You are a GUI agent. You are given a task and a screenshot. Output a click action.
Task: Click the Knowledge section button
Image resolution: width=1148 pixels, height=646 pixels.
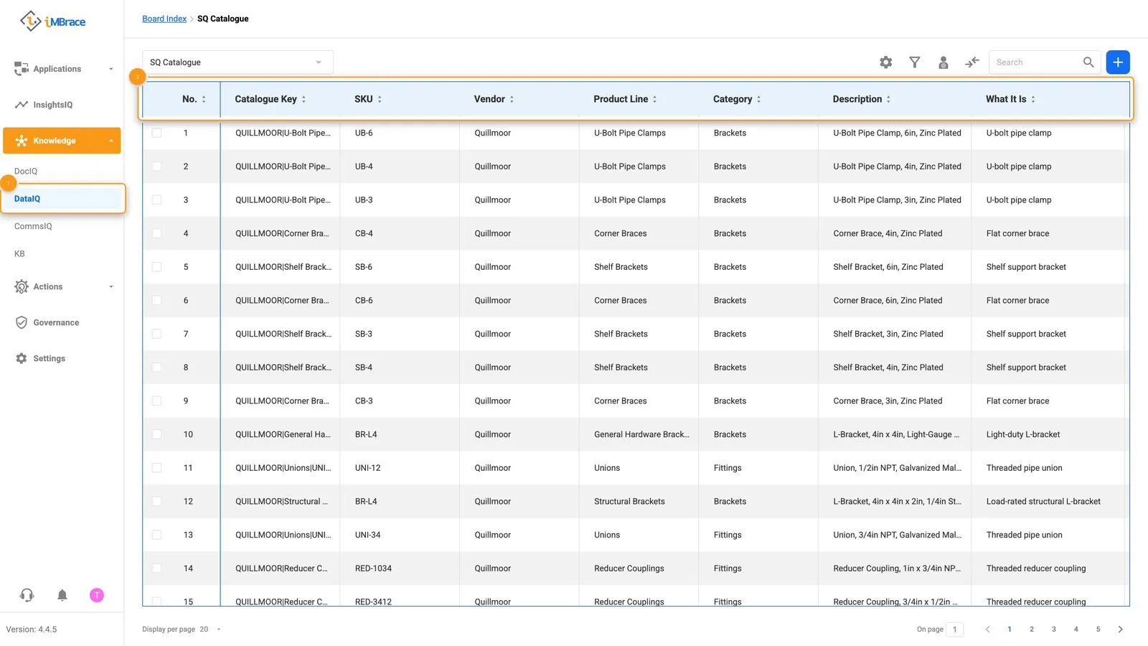coord(62,141)
